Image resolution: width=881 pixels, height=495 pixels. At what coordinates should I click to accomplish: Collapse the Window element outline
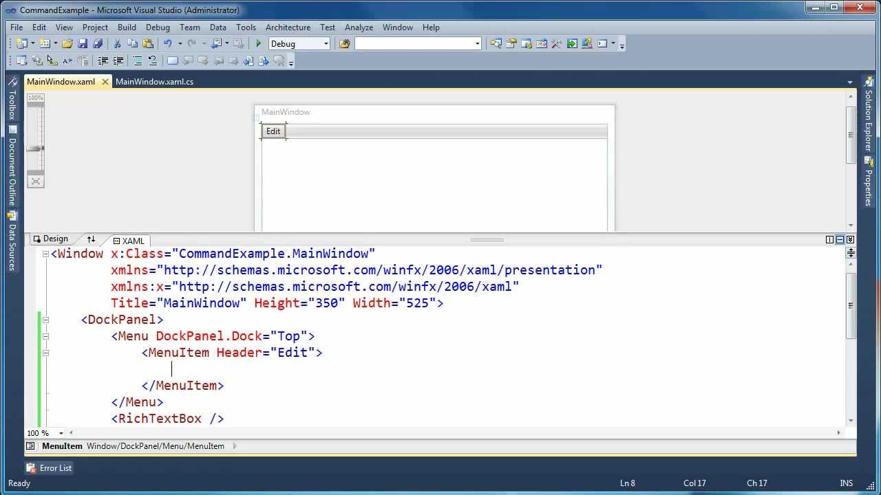(x=46, y=254)
